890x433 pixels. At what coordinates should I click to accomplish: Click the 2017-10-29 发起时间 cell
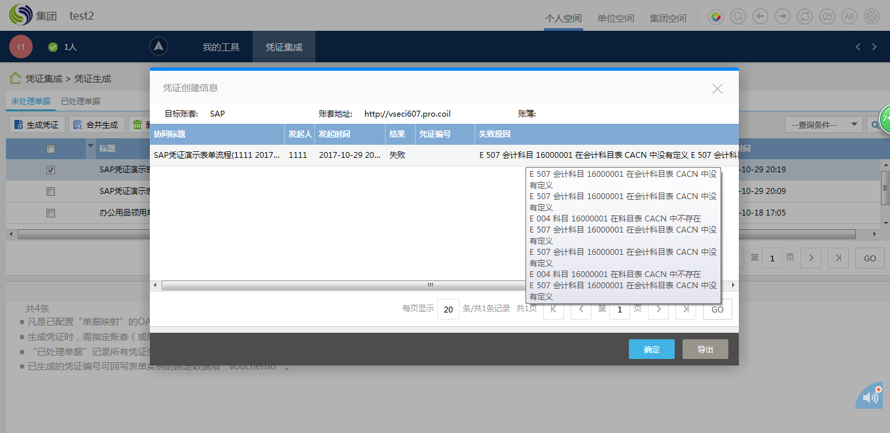point(349,155)
